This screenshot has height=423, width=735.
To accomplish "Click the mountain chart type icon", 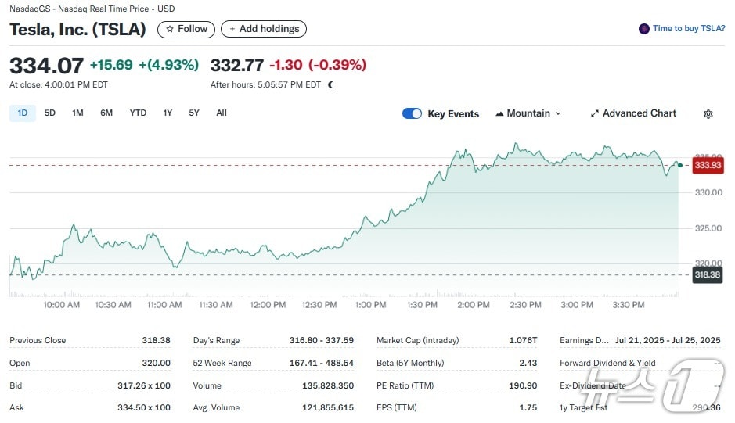I will point(499,113).
